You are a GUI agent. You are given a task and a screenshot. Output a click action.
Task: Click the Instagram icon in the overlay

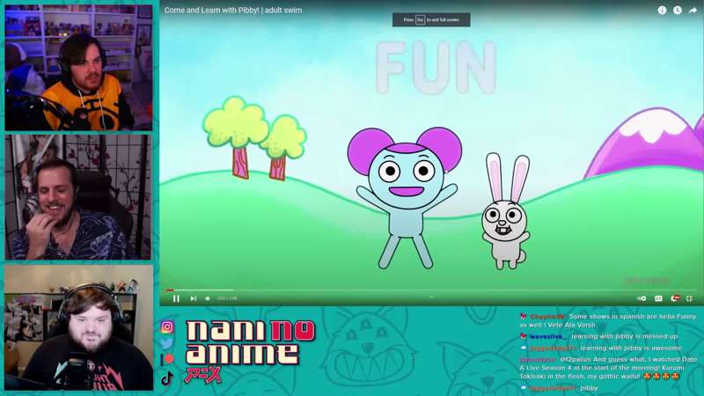[167, 326]
